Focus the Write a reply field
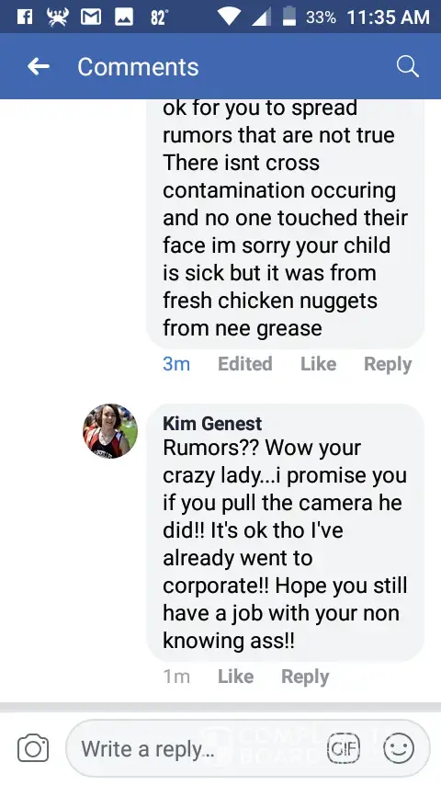 248,748
